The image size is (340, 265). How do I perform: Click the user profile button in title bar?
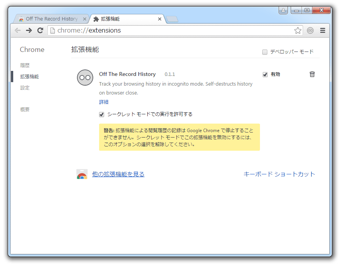click(x=283, y=10)
